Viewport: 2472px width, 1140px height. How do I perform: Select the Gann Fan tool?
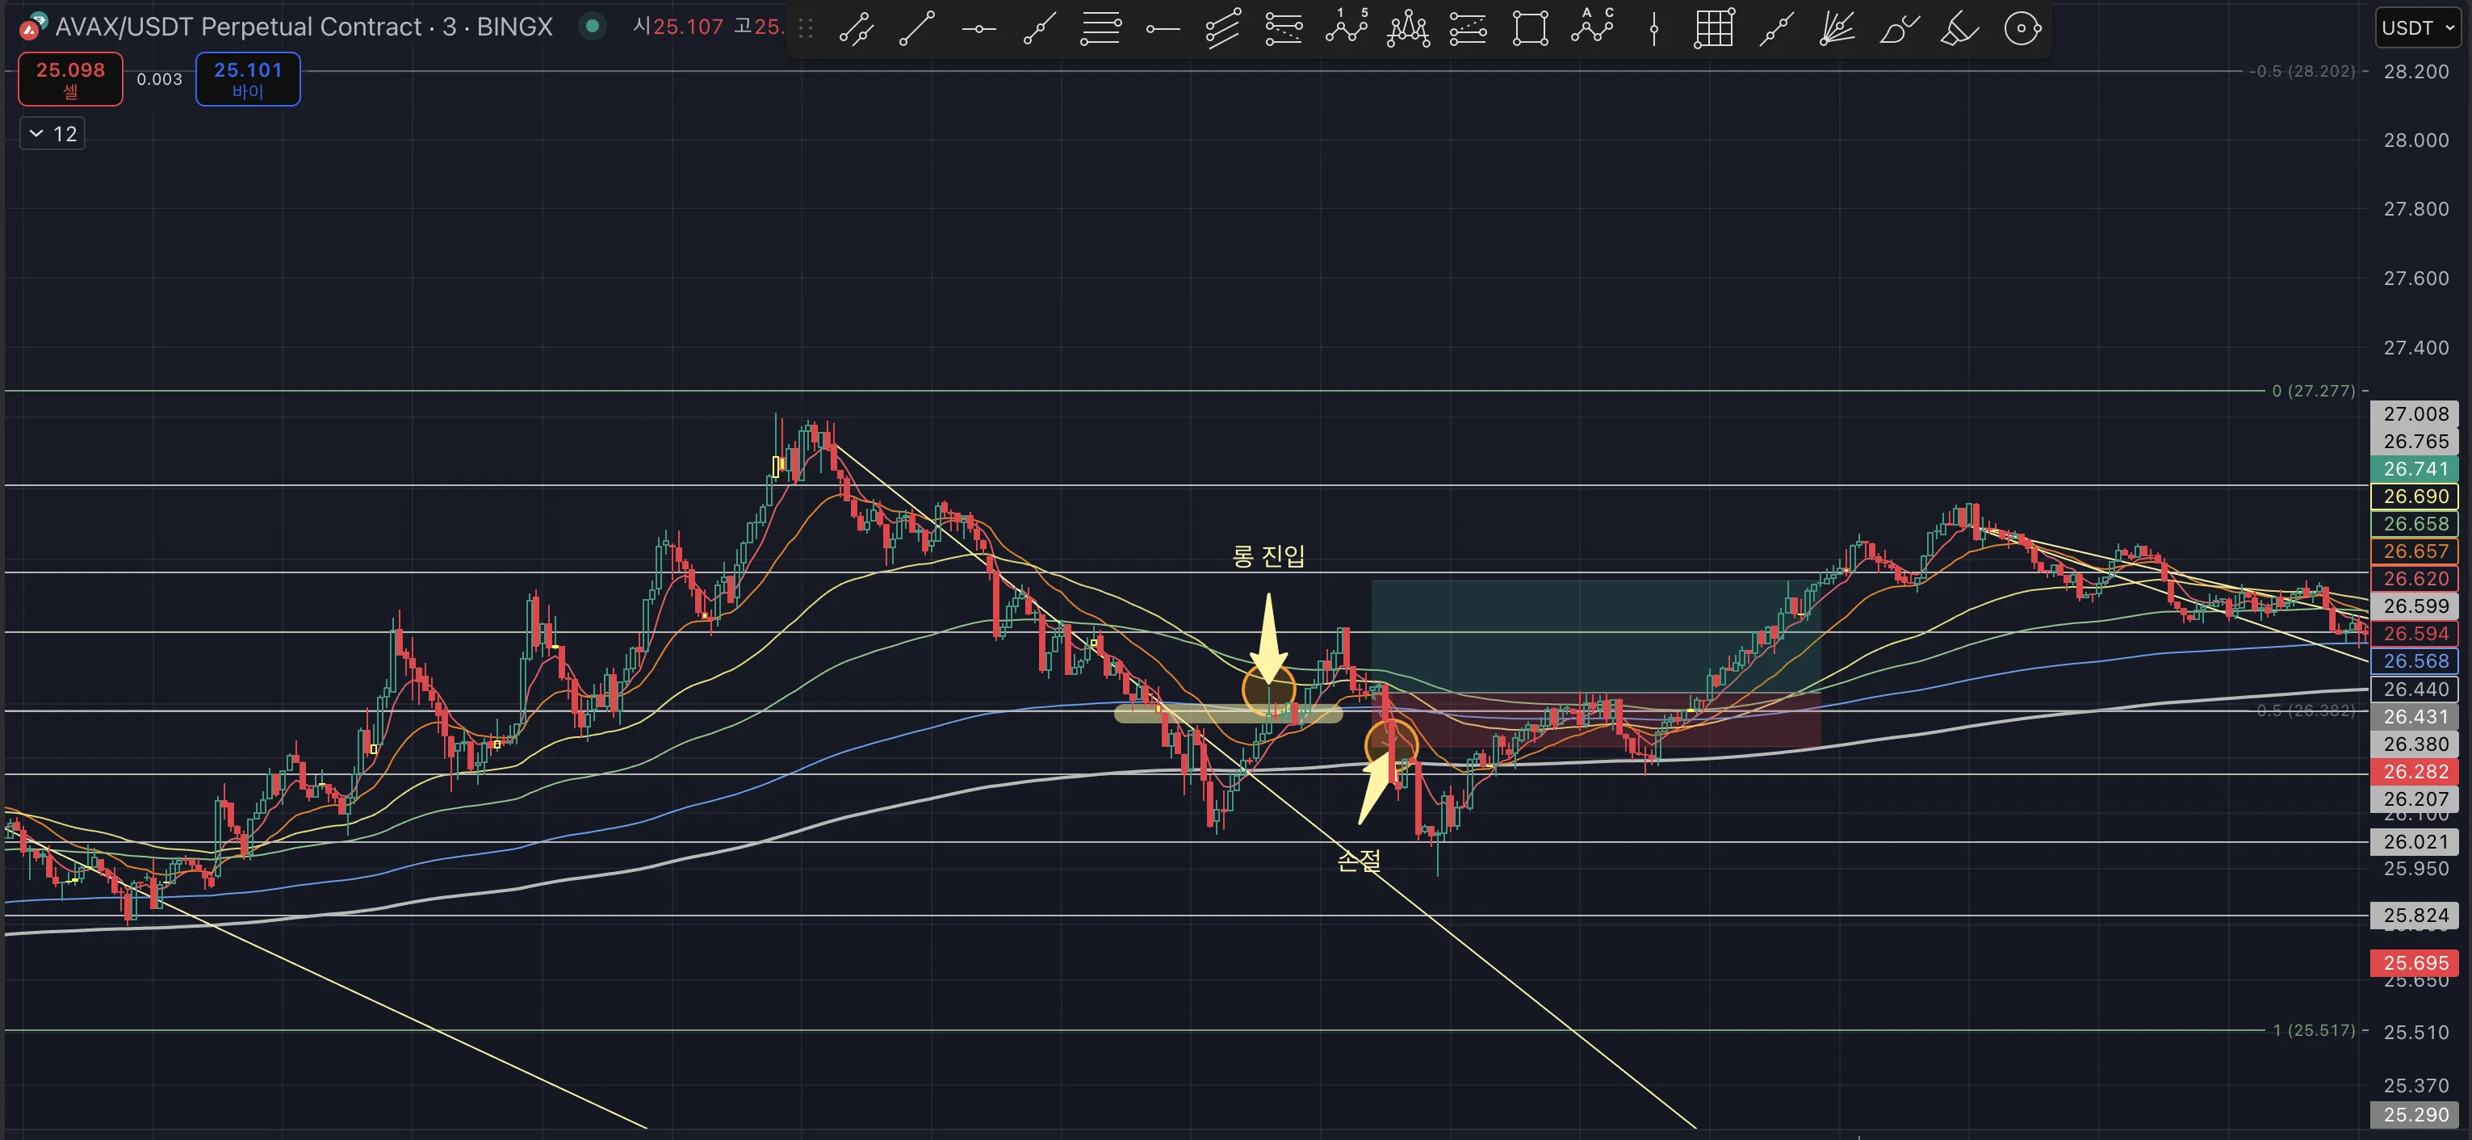coord(1837,27)
